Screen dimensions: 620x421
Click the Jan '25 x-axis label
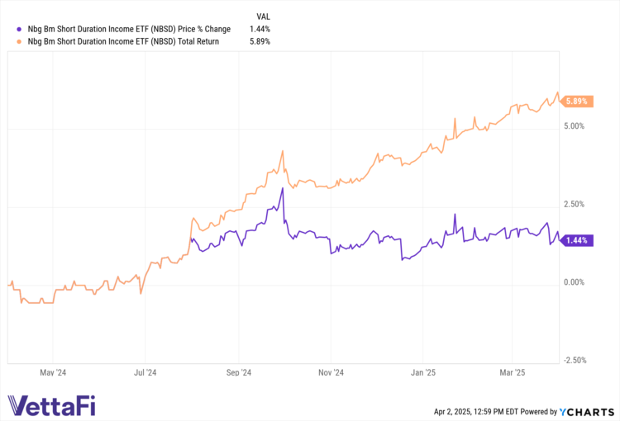coord(422,373)
